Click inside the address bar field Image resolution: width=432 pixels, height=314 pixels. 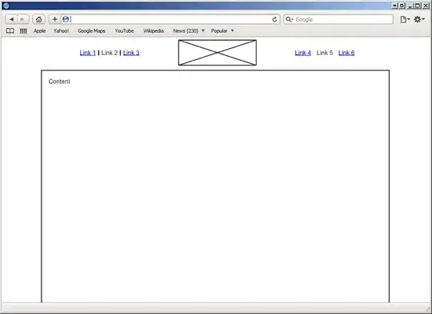pyautogui.click(x=171, y=19)
